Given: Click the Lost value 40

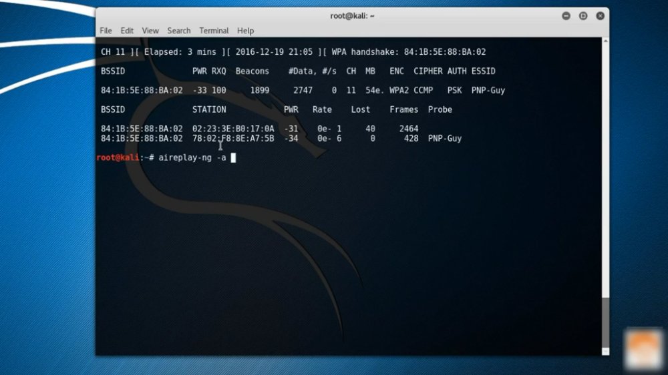Looking at the screenshot, I should click(370, 129).
